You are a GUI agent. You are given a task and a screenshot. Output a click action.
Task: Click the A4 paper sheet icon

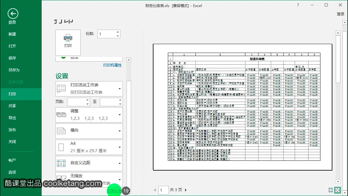61,147
